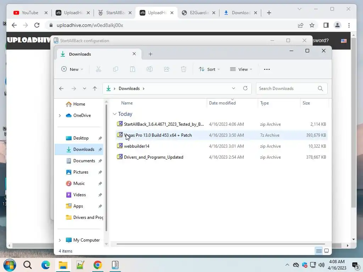Refresh the Downloads folder view
Screen dimensions: 363x272
245,88
